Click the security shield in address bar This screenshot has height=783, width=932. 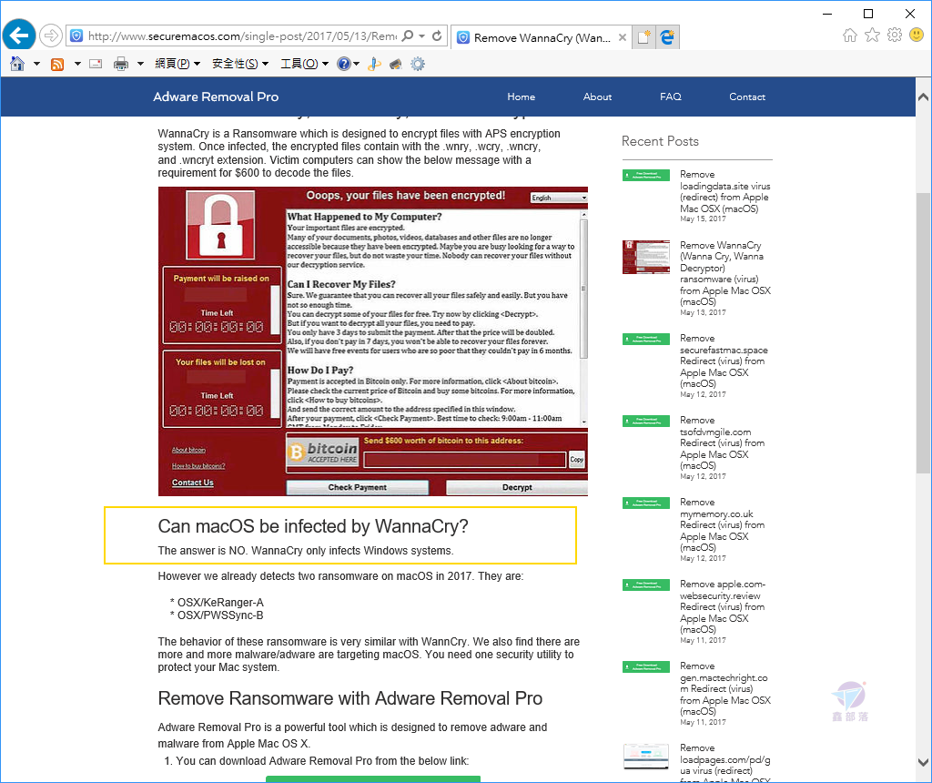click(76, 36)
